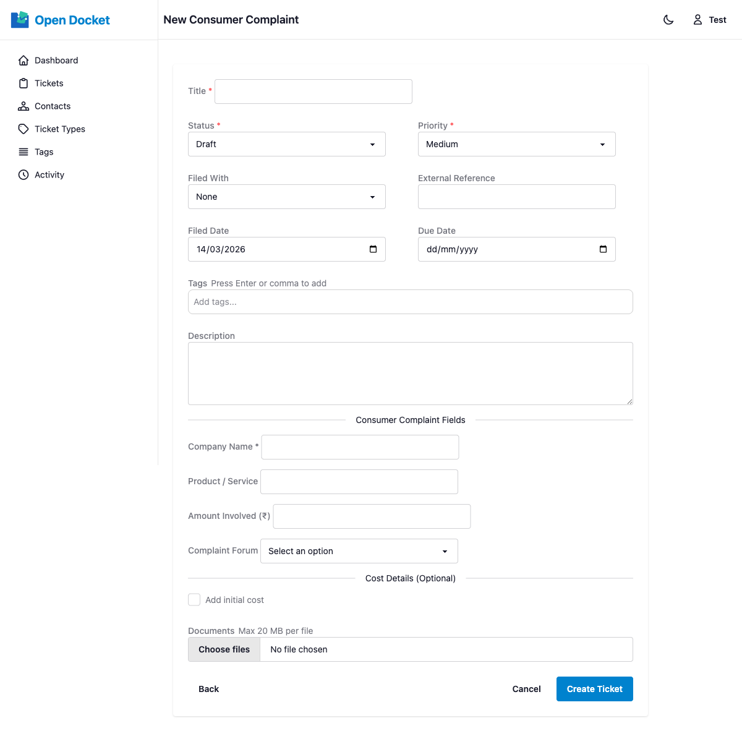Screen dimensions: 742x731
Task: Enable the Add initial cost checkbox
Action: pos(194,599)
